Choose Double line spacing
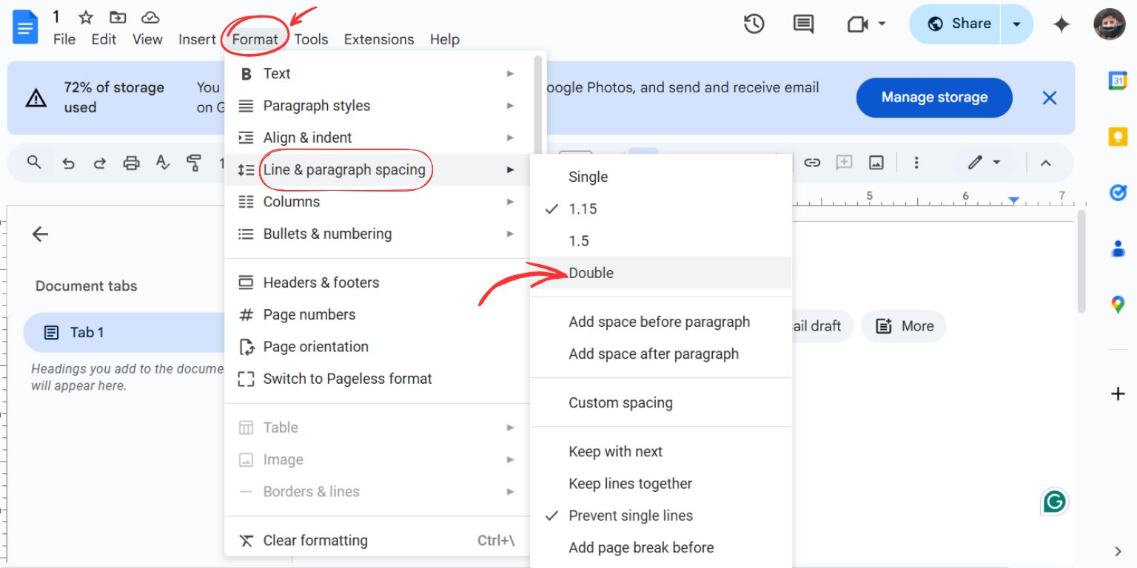 click(660, 273)
